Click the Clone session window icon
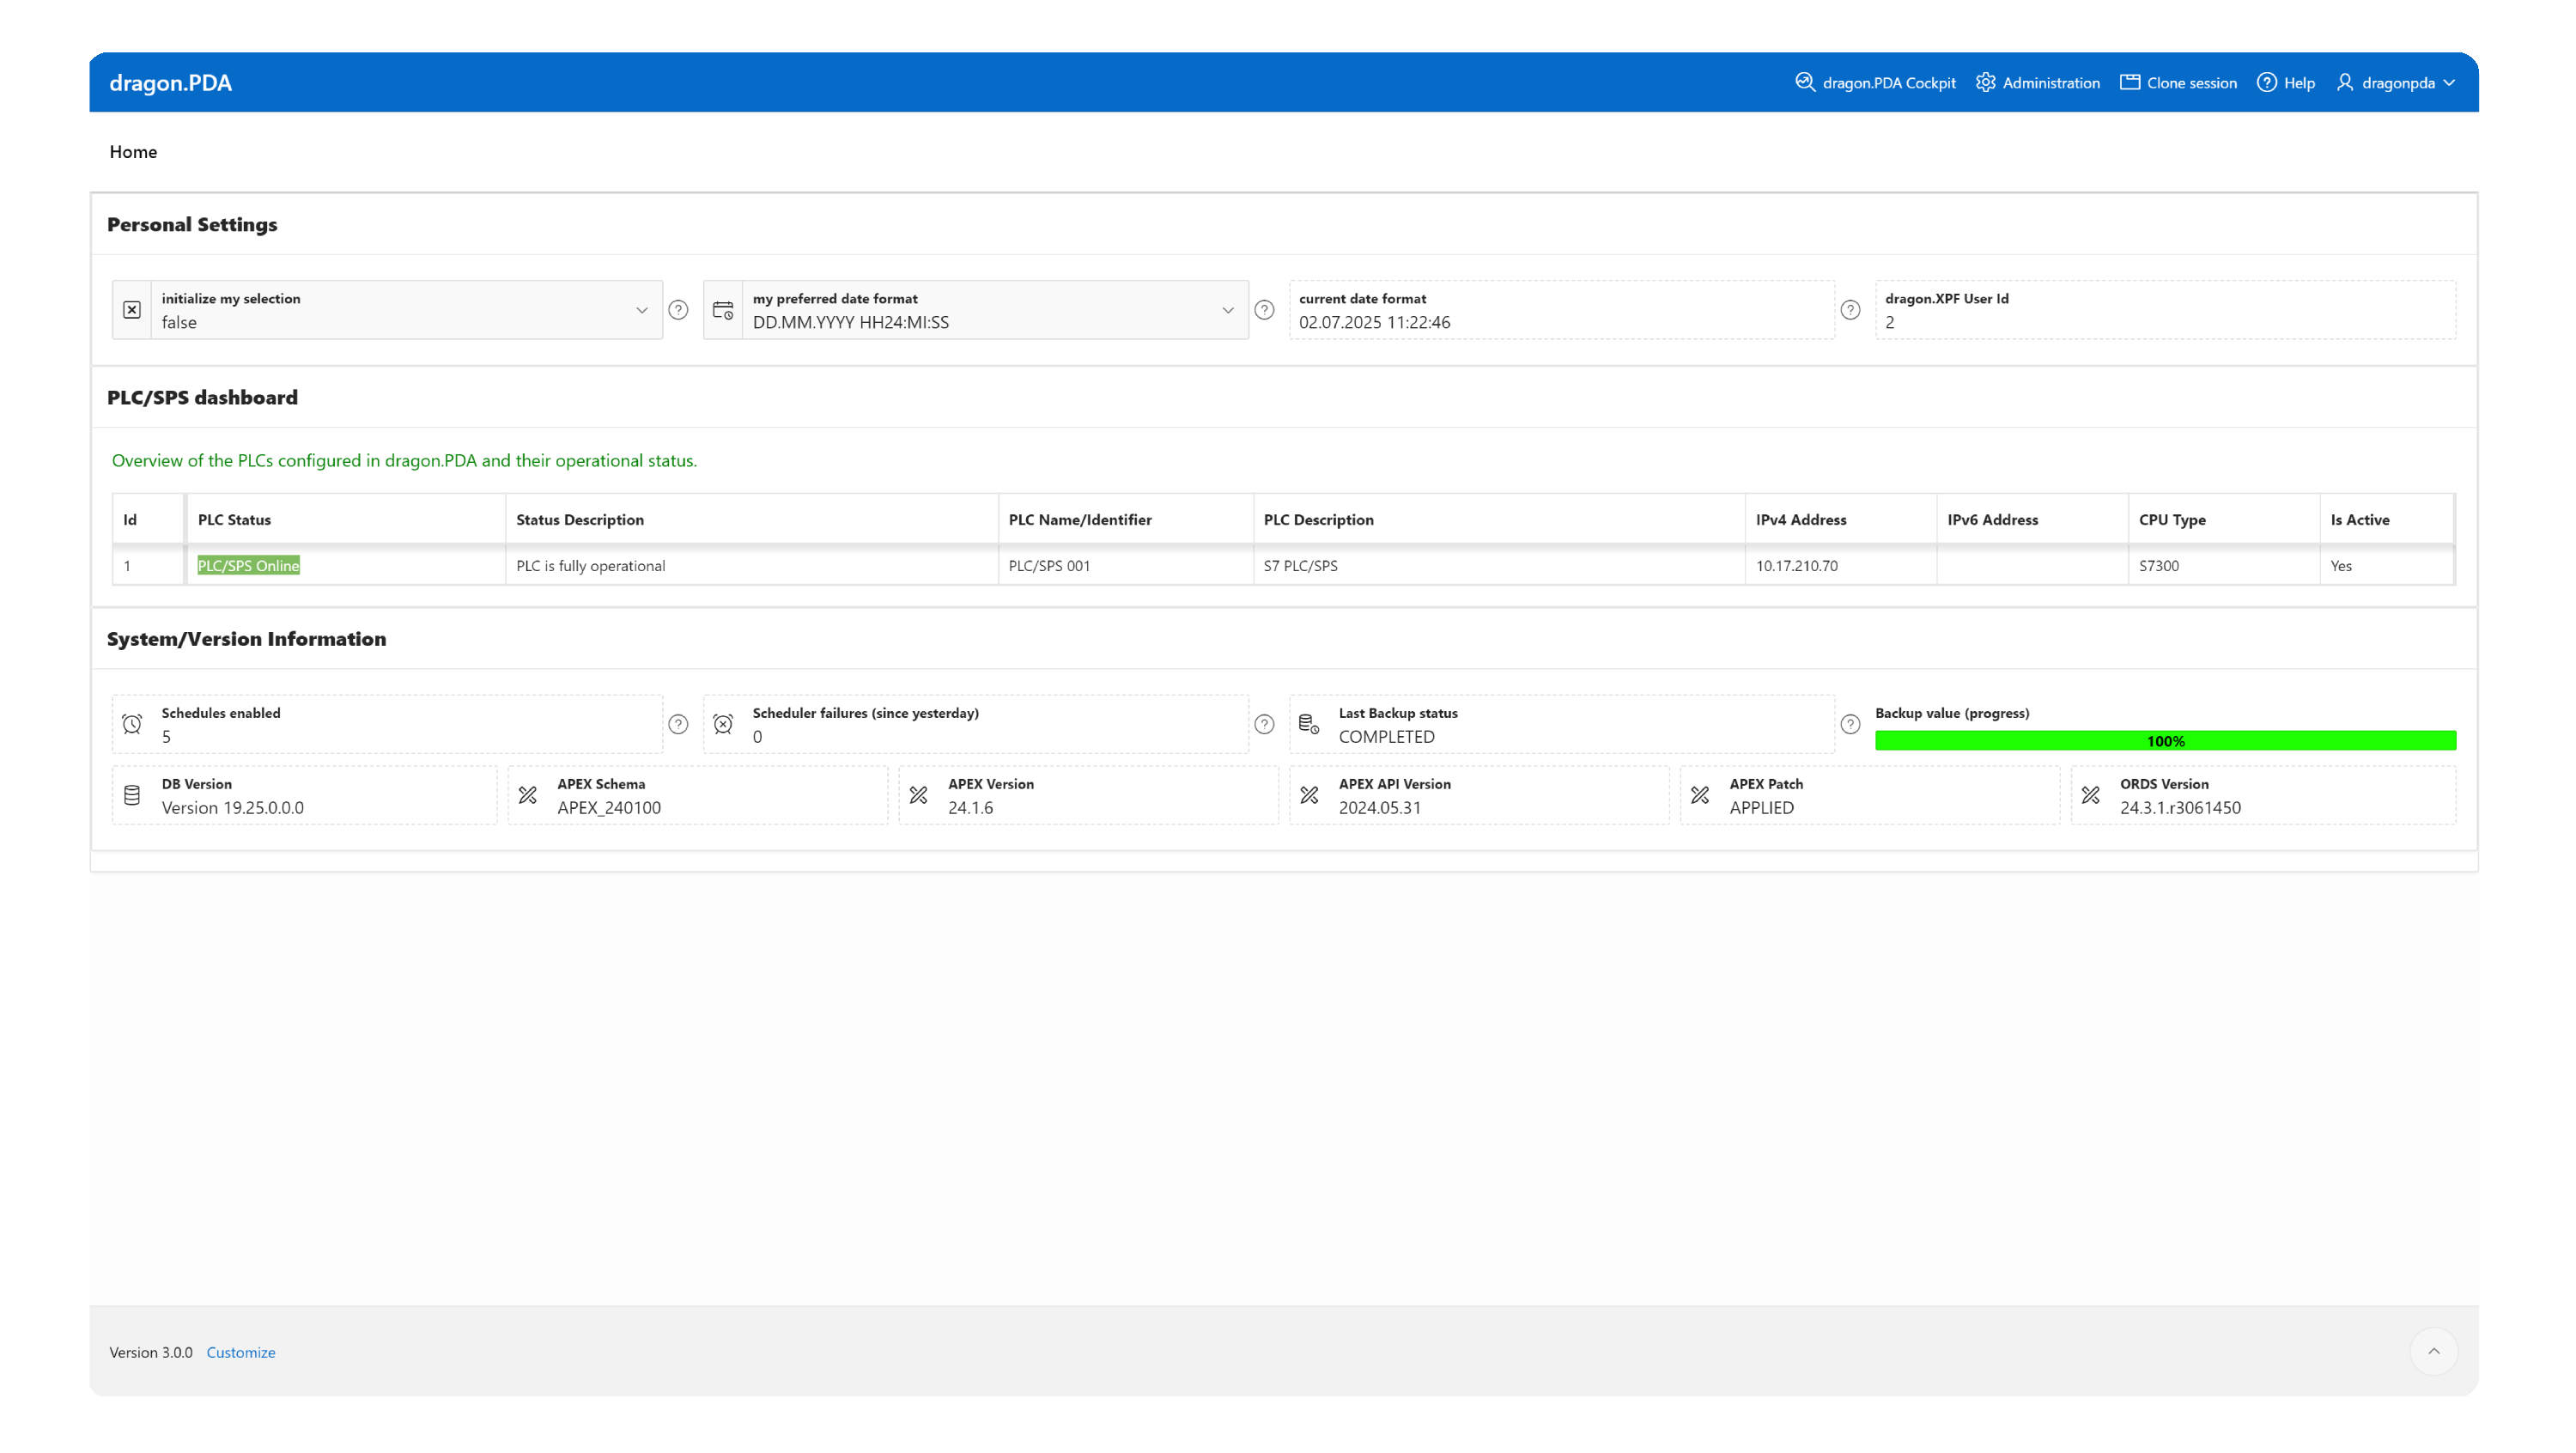Image resolution: width=2576 pixels, height=1453 pixels. (x=2130, y=82)
